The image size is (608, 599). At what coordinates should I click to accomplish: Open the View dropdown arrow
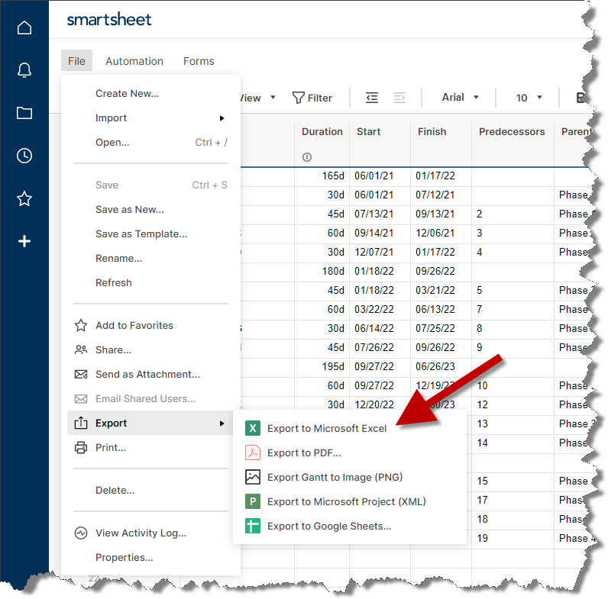[273, 97]
